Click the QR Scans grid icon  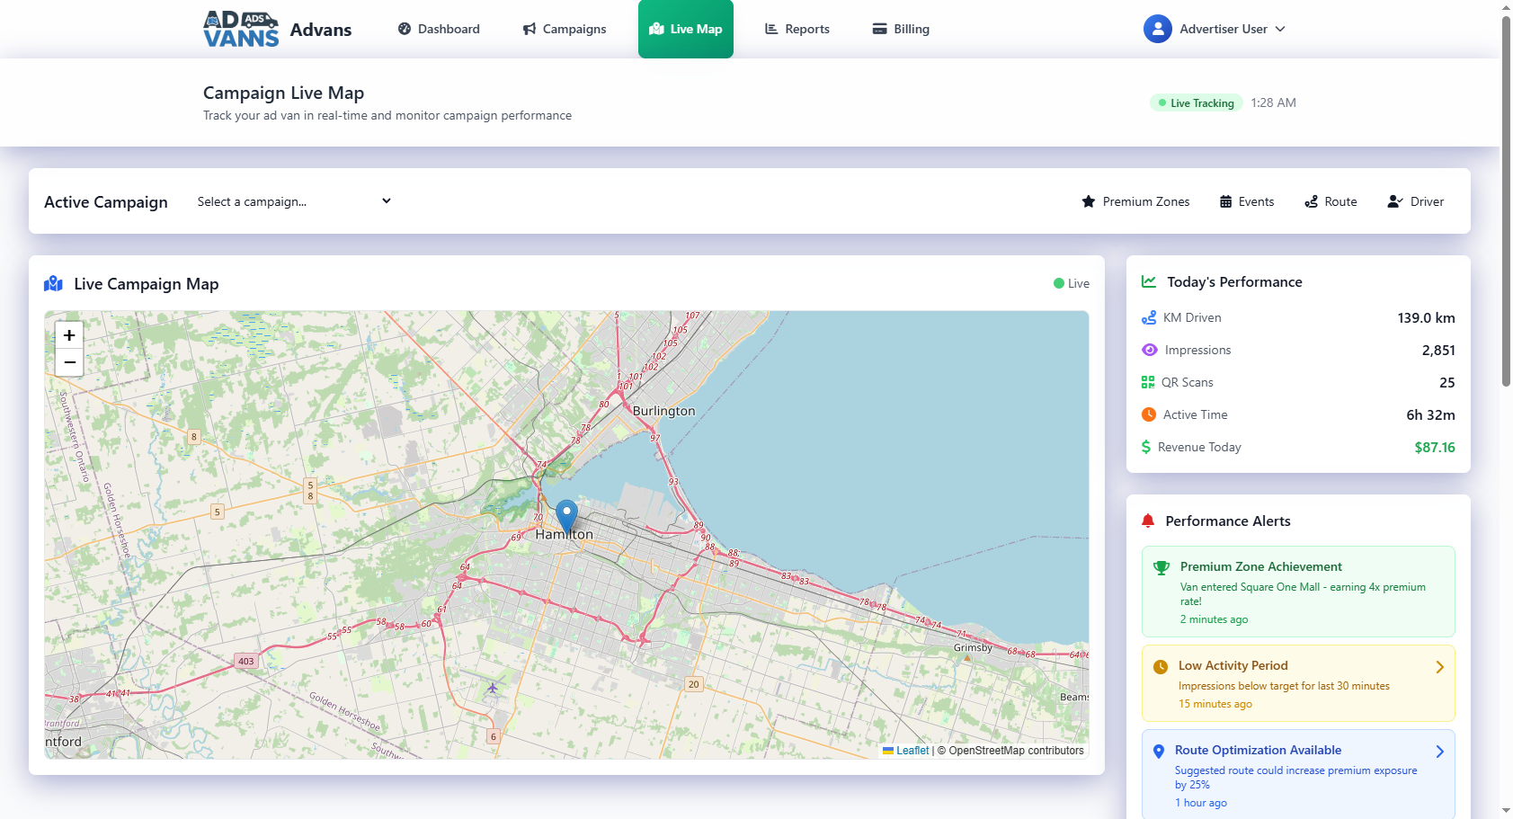tap(1148, 383)
